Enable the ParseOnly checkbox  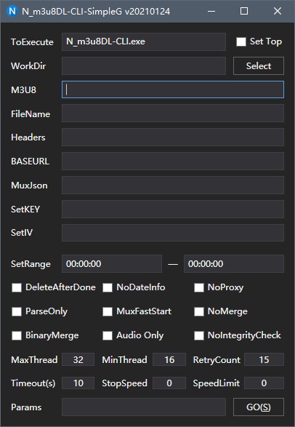[x=17, y=311]
